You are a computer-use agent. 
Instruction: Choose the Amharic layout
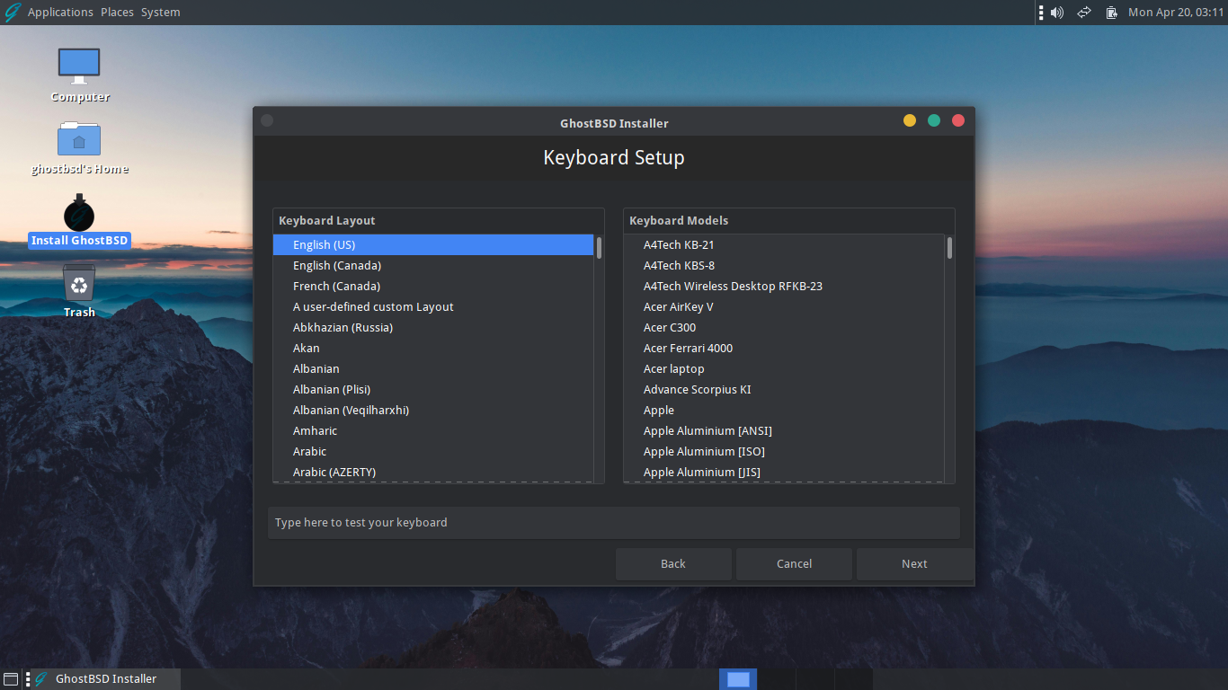click(433, 431)
